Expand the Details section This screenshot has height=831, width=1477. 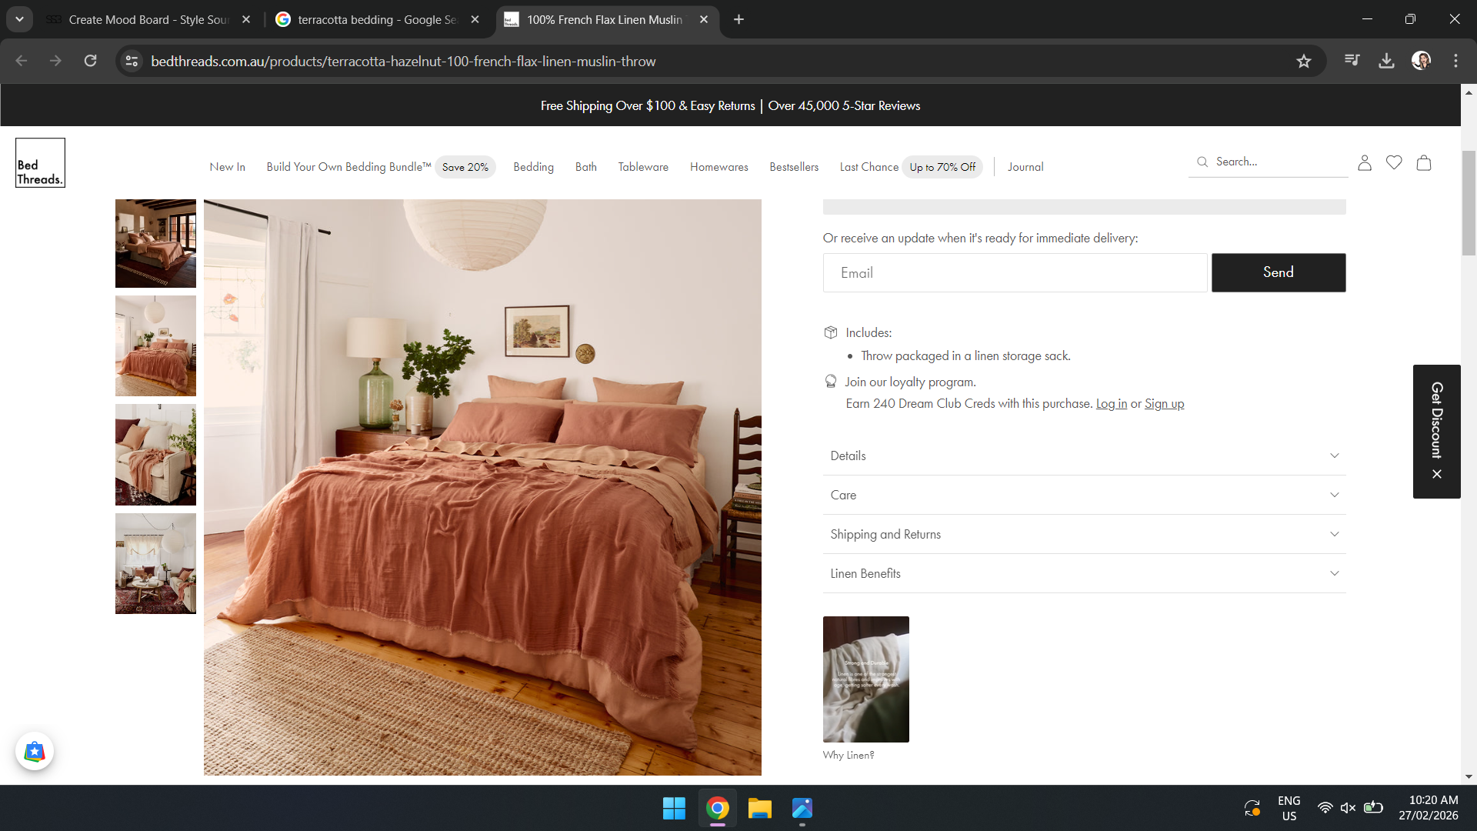[x=1084, y=456]
